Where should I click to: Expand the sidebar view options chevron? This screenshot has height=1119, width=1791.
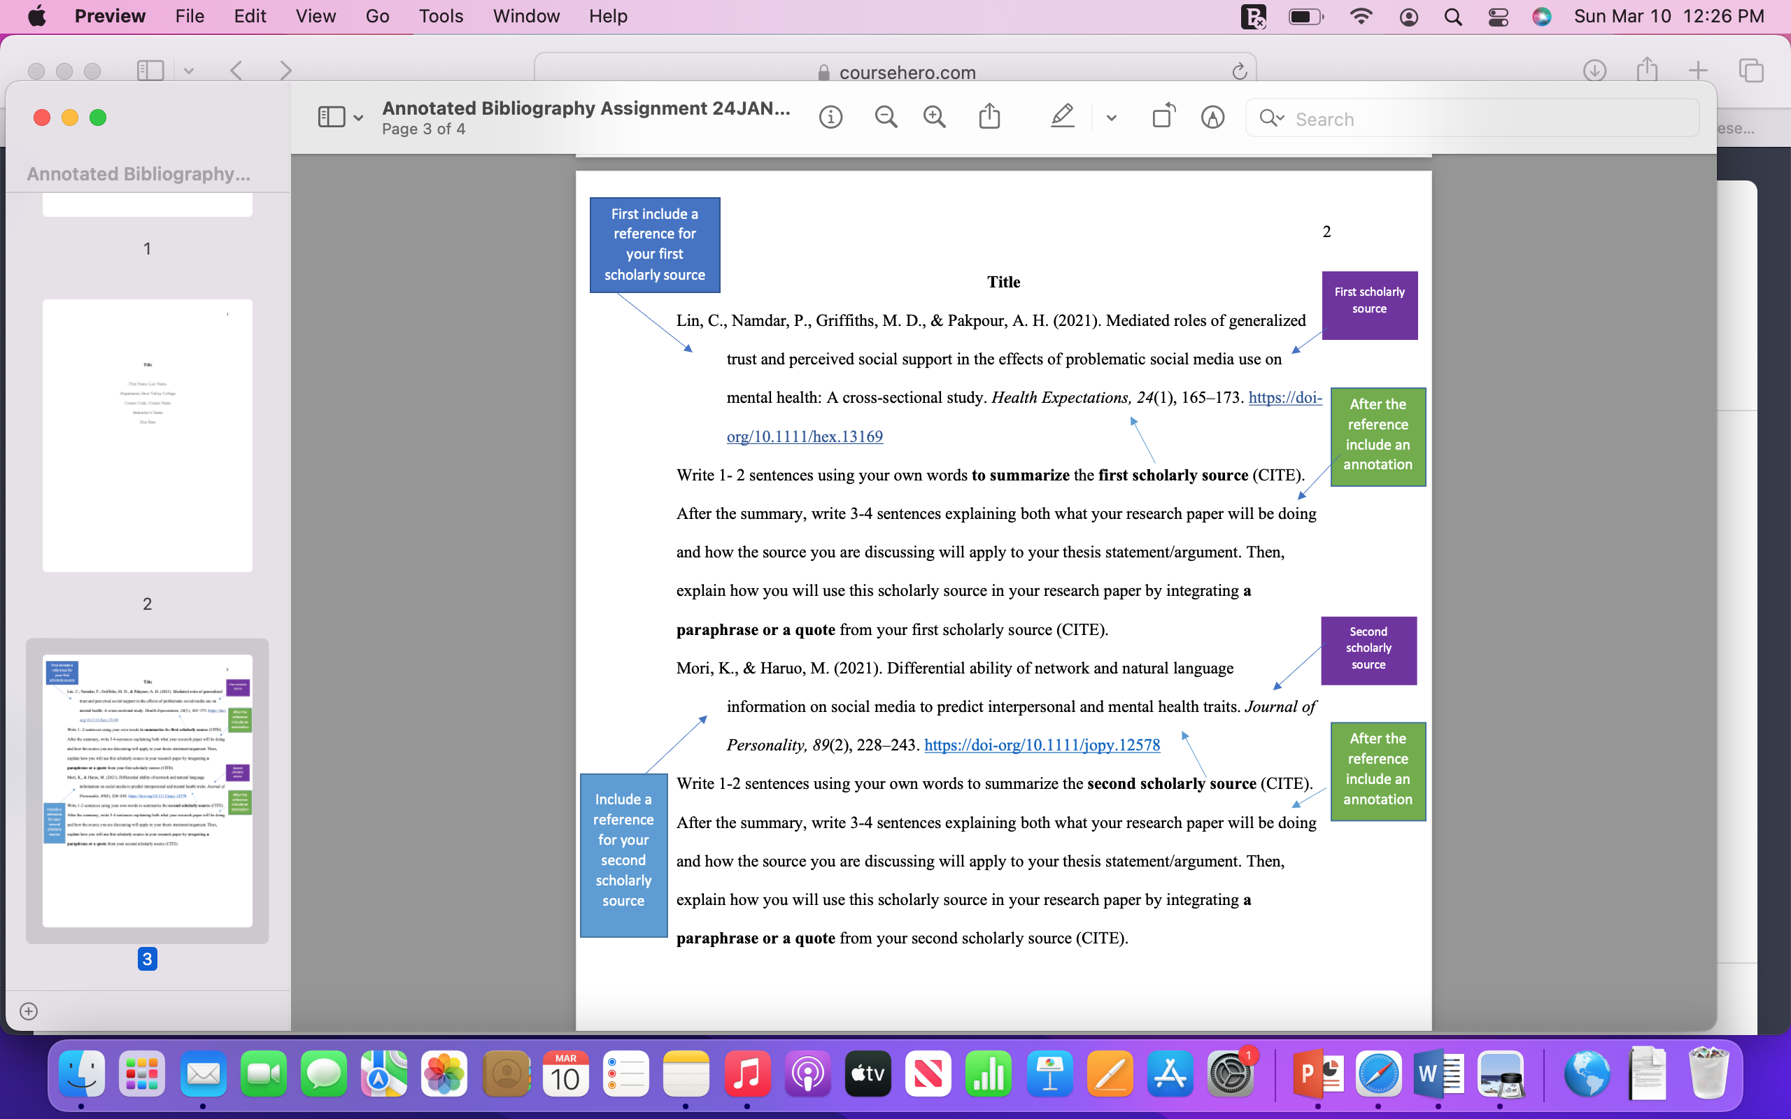click(360, 116)
